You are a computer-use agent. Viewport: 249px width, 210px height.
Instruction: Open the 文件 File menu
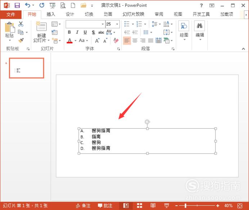[x=11, y=15]
